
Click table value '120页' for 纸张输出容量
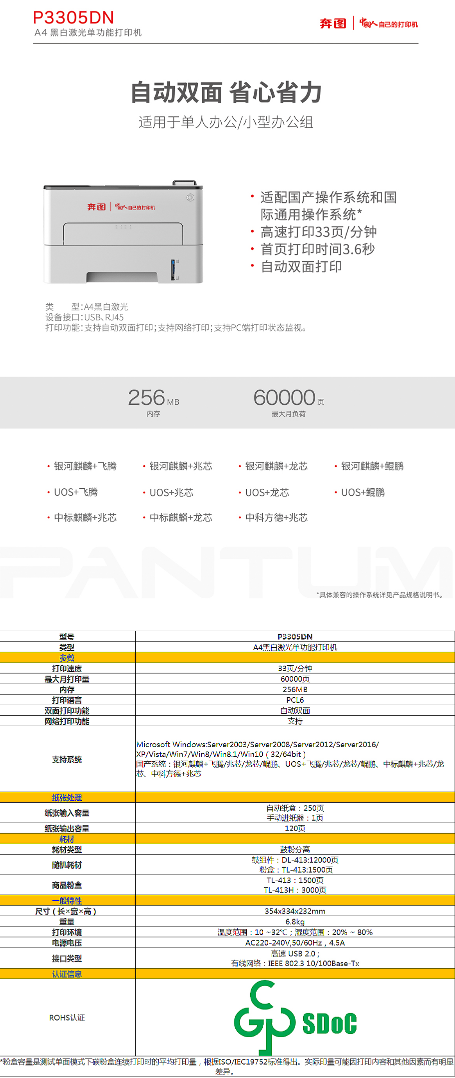(295, 829)
